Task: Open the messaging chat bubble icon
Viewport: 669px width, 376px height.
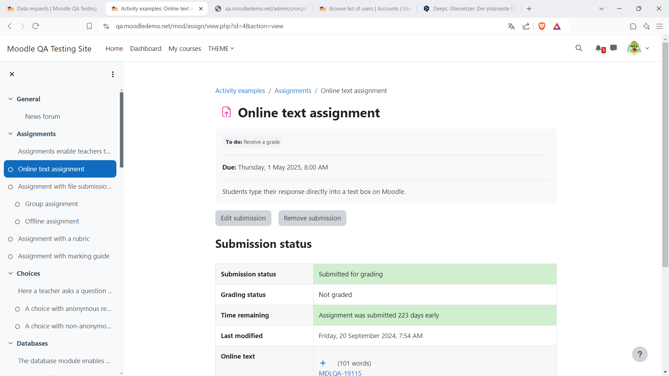Action: pos(614,48)
